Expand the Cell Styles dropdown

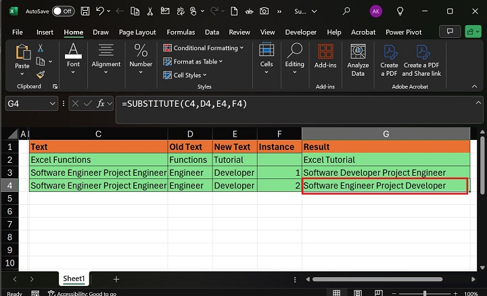point(187,75)
